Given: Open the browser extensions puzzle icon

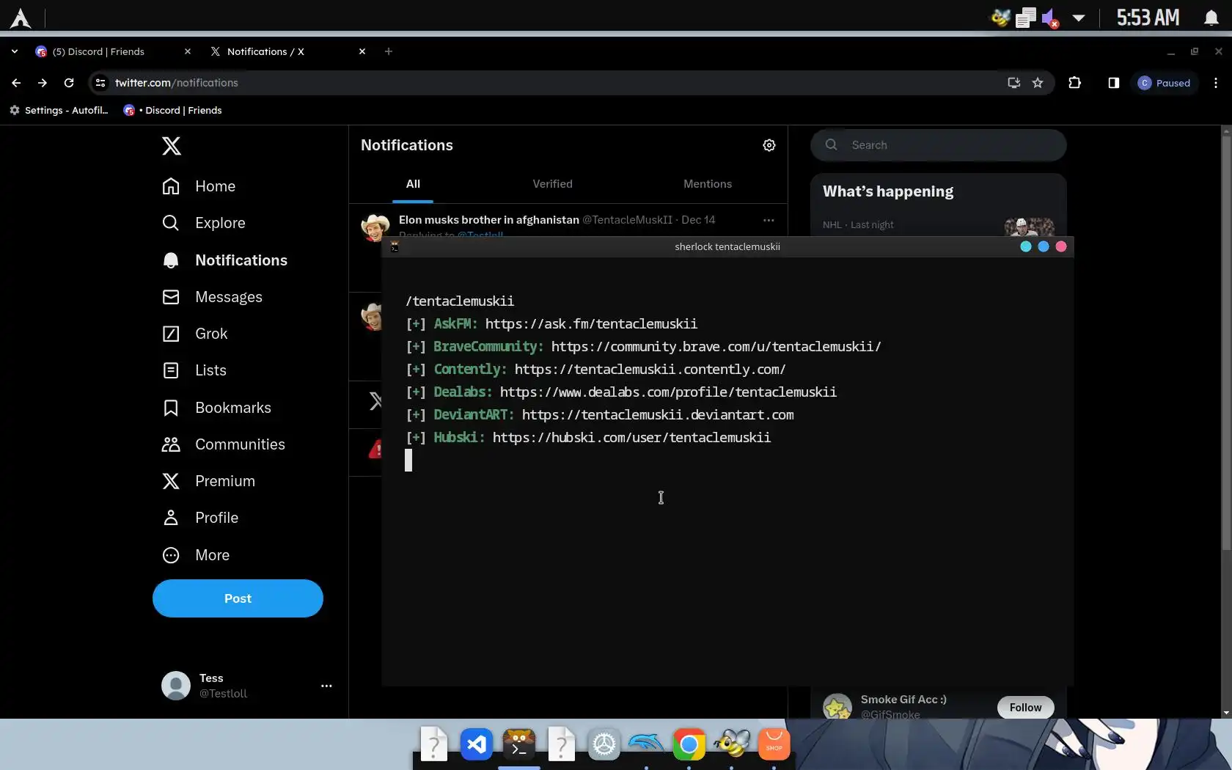Looking at the screenshot, I should click(x=1074, y=83).
